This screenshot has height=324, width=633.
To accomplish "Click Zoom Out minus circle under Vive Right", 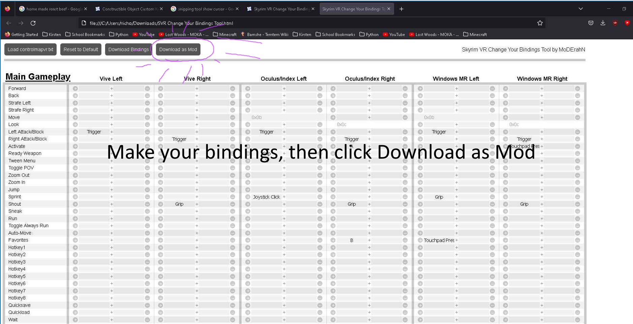I will pos(232,175).
